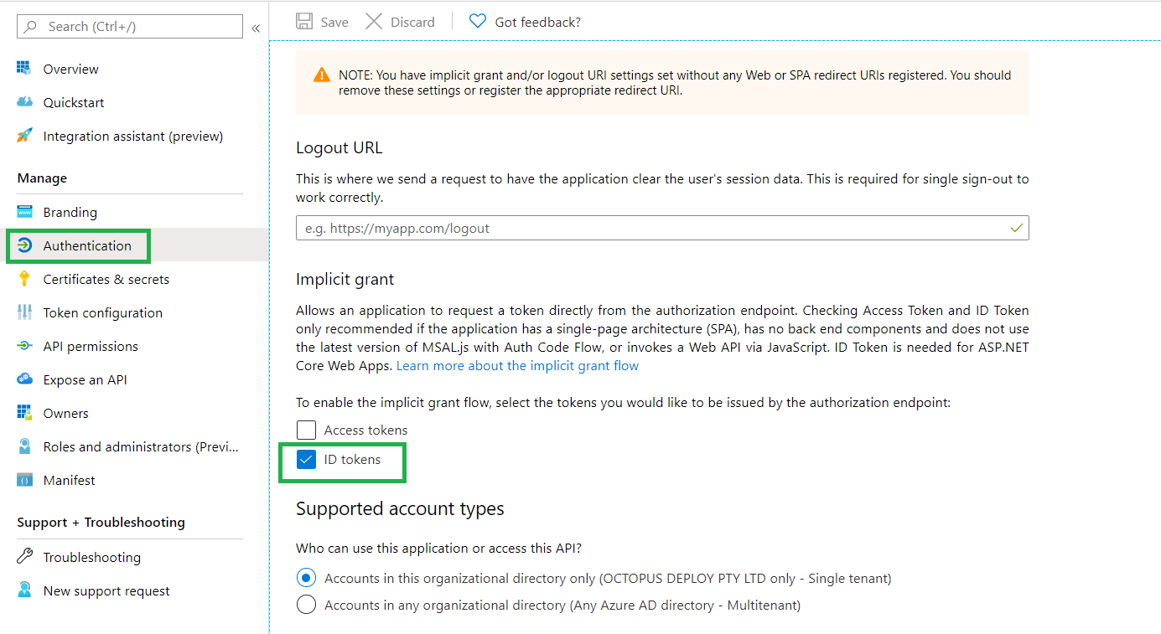Select the Multitenant account type option
Image resolution: width=1161 pixels, height=634 pixels.
pyautogui.click(x=306, y=604)
